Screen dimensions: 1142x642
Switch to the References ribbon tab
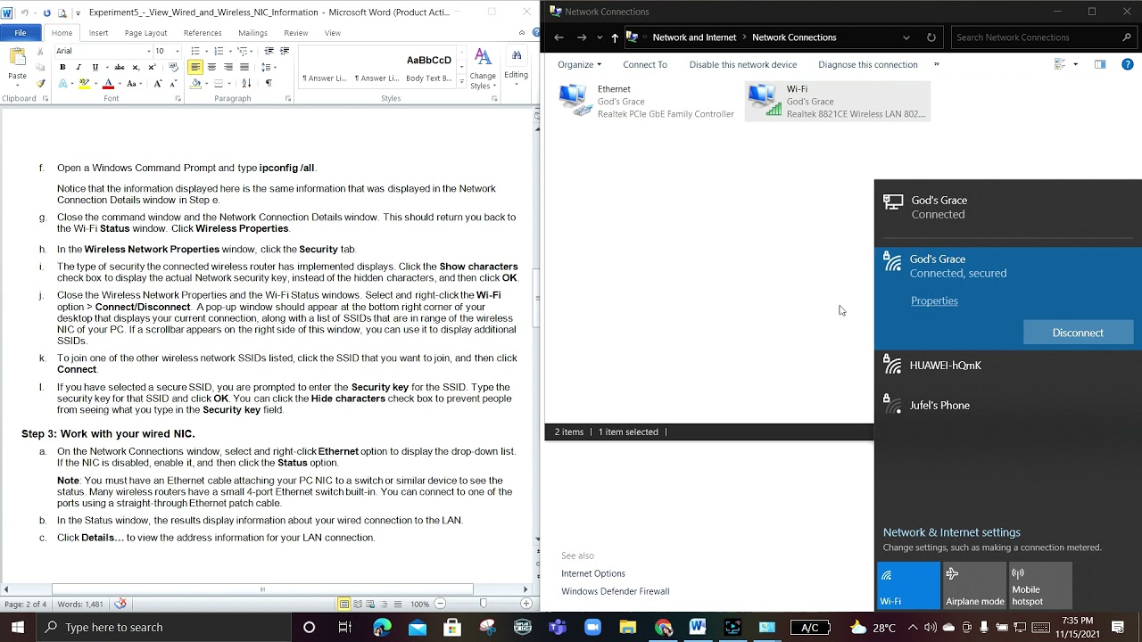203,33
